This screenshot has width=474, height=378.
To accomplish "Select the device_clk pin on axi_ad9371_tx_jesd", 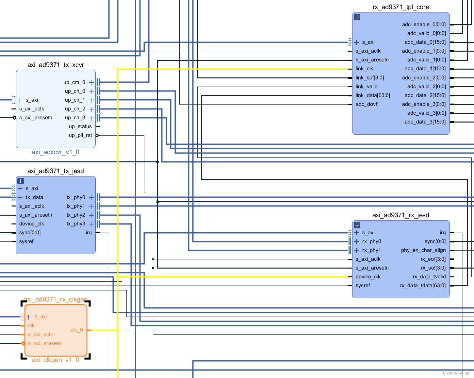I will tap(31, 224).
